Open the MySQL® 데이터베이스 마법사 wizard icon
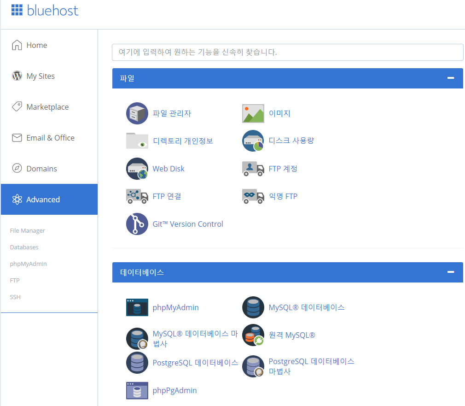Viewport: 465px width, 406px height. tap(137, 339)
